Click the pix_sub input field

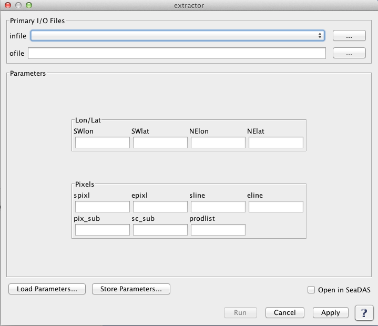pos(103,230)
